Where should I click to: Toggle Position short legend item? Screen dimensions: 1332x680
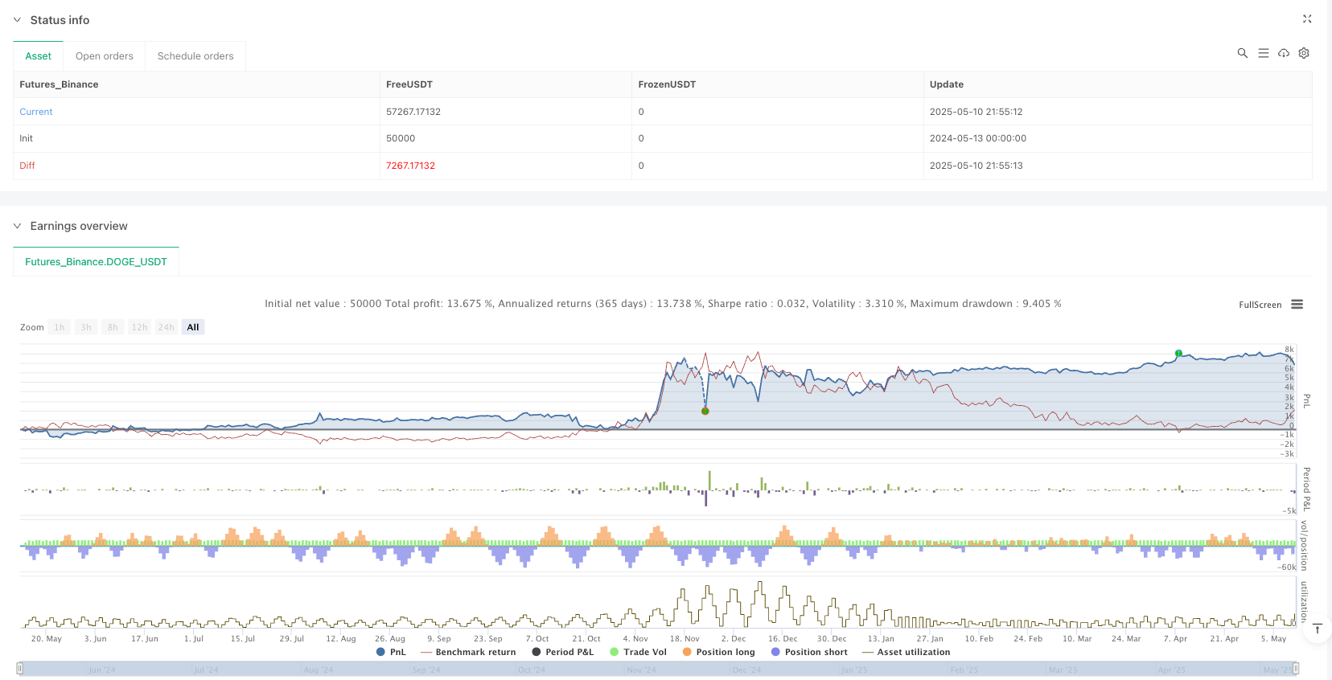[x=809, y=652]
